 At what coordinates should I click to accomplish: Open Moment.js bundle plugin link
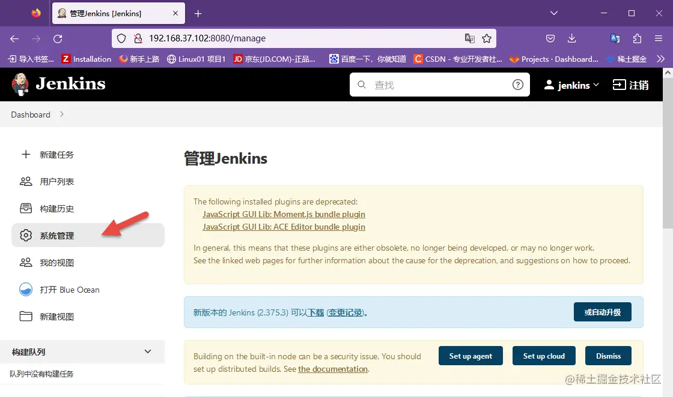(x=284, y=214)
